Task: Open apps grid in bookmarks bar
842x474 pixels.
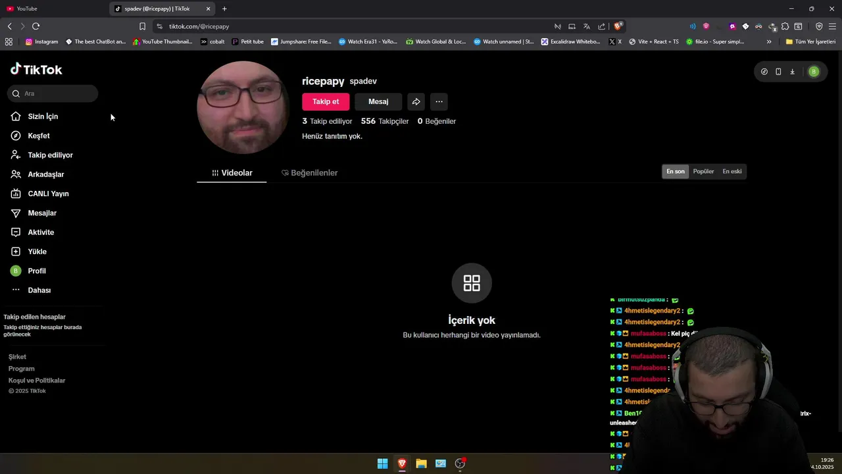Action: tap(9, 41)
